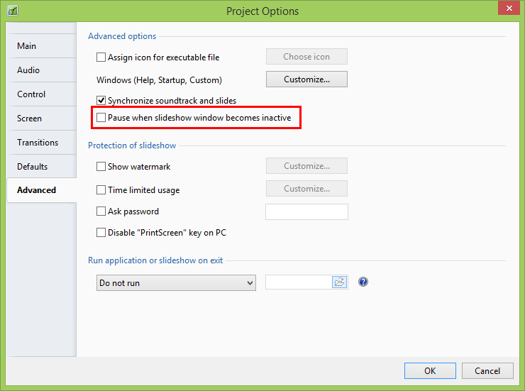525x391 pixels.
Task: Check the Ask password option
Action: coord(101,211)
